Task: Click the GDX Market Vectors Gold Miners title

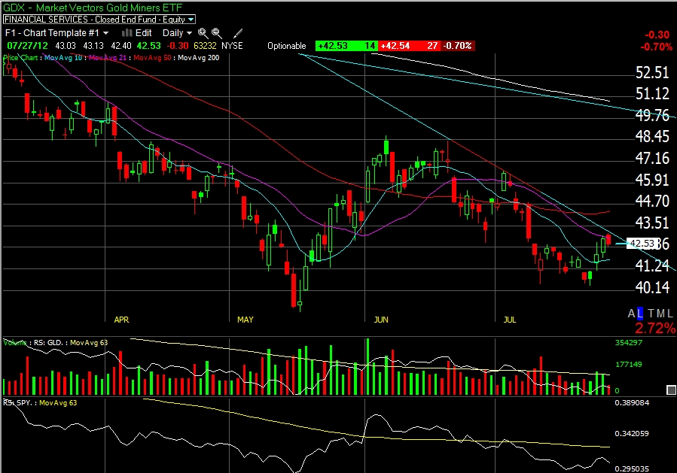Action: coord(93,8)
